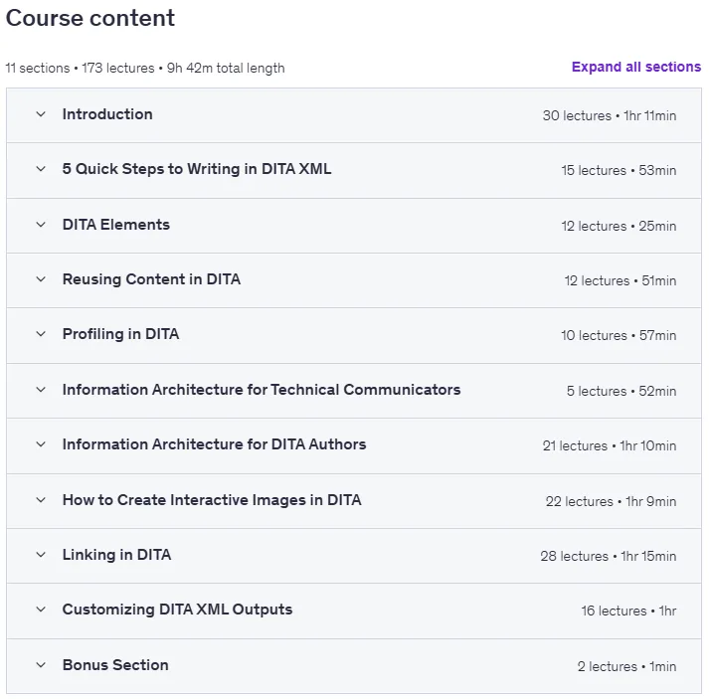
Task: Click '30 lectures • 1hr 11min' text
Action: click(610, 115)
